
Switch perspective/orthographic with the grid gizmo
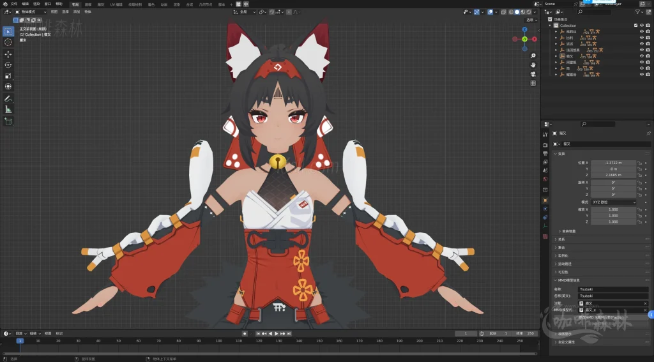click(533, 83)
